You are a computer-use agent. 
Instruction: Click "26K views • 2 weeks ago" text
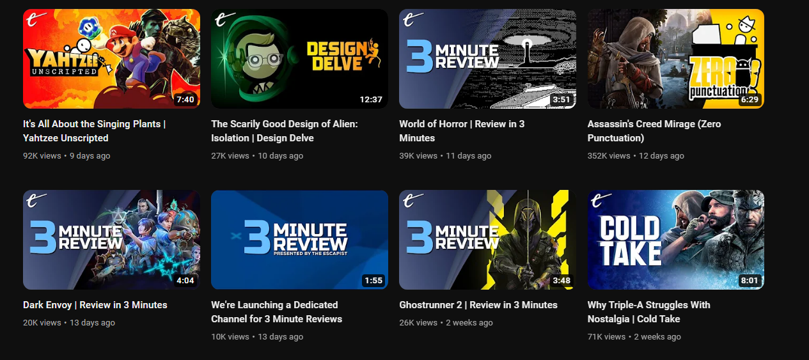(x=446, y=323)
